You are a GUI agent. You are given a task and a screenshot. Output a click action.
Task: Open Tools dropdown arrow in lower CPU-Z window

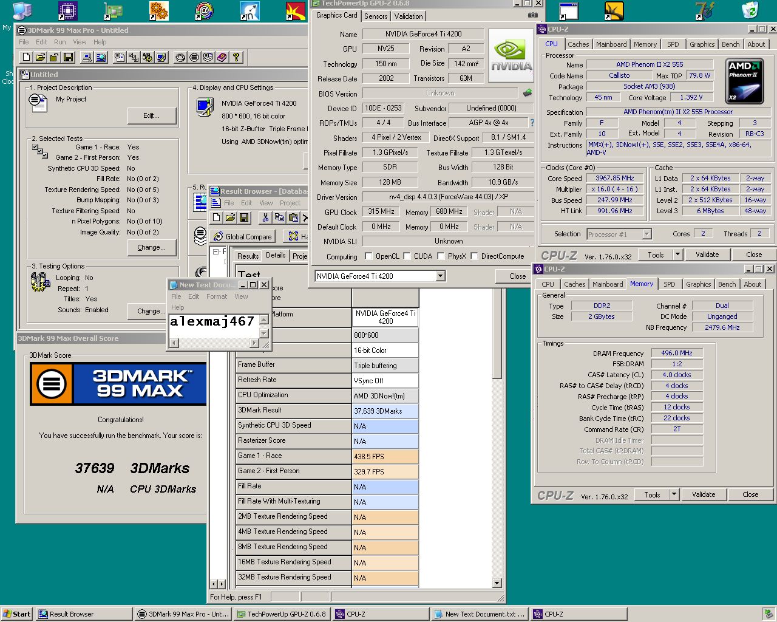(x=674, y=494)
